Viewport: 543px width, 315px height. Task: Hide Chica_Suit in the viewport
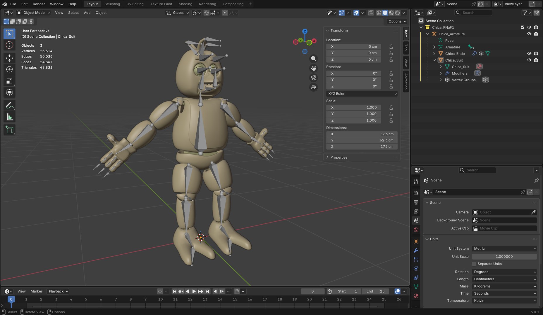[529, 60]
